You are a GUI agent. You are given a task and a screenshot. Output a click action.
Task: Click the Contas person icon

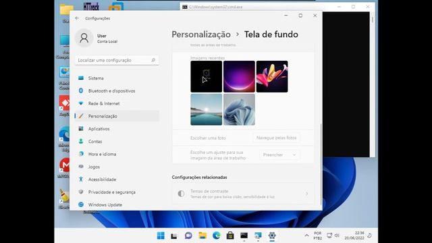(x=81, y=141)
